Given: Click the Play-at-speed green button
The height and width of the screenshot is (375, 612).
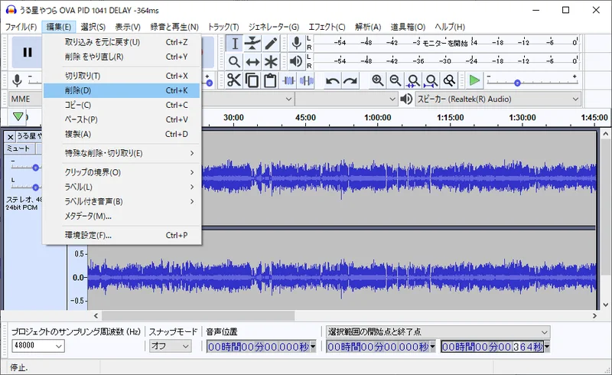Looking at the screenshot, I should 474,80.
